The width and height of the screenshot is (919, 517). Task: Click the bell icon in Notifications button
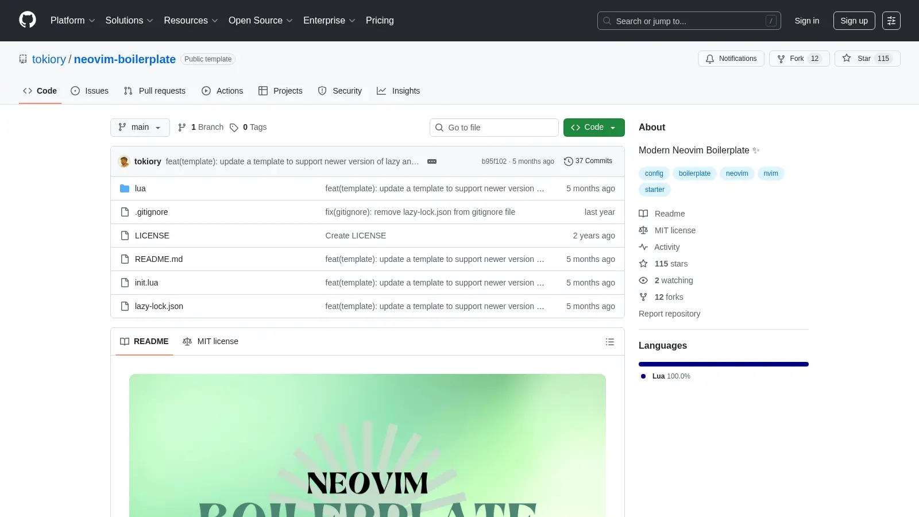tap(710, 59)
